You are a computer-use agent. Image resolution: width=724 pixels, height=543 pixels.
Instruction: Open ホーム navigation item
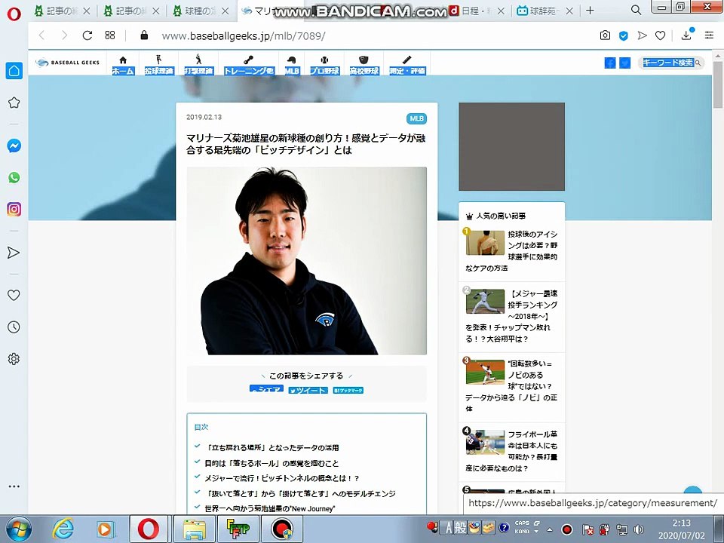click(x=123, y=65)
